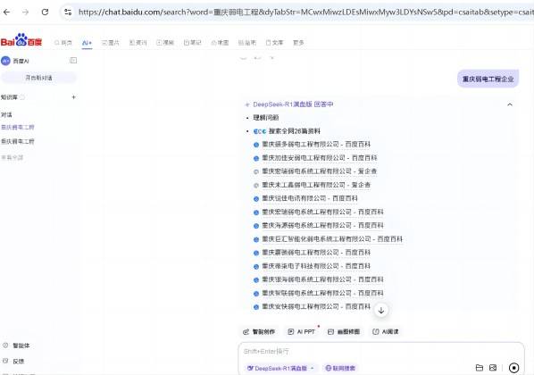
Task: Collapse sidebar using panel toggle icon
Action: [x=73, y=61]
